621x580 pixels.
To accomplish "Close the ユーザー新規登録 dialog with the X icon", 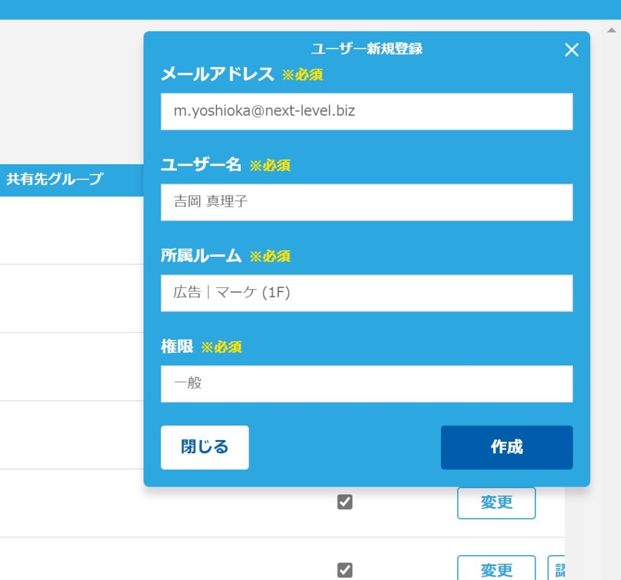I will (571, 50).
